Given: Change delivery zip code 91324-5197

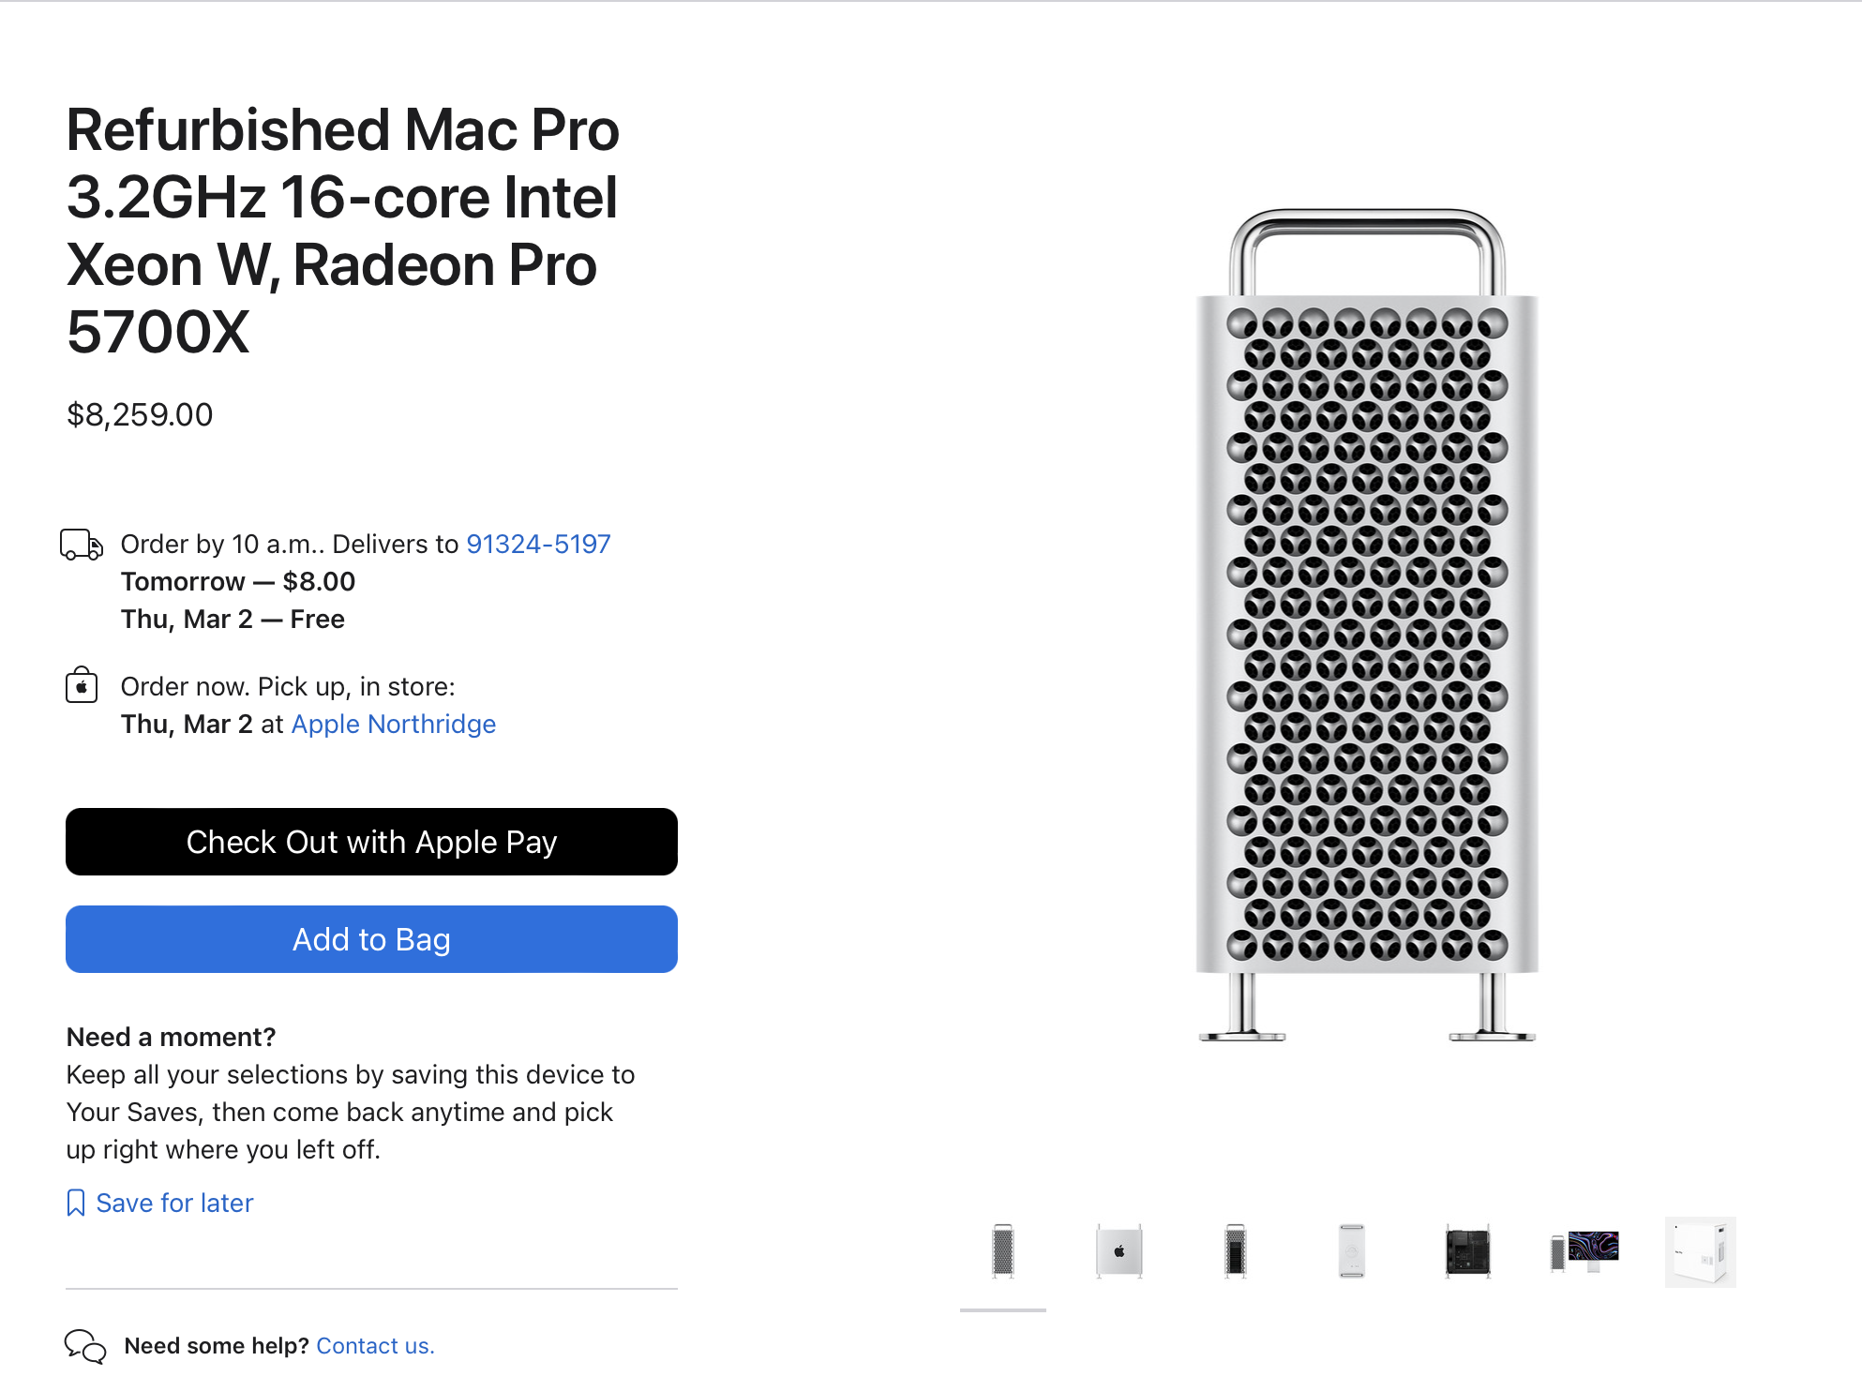Looking at the screenshot, I should click(538, 544).
